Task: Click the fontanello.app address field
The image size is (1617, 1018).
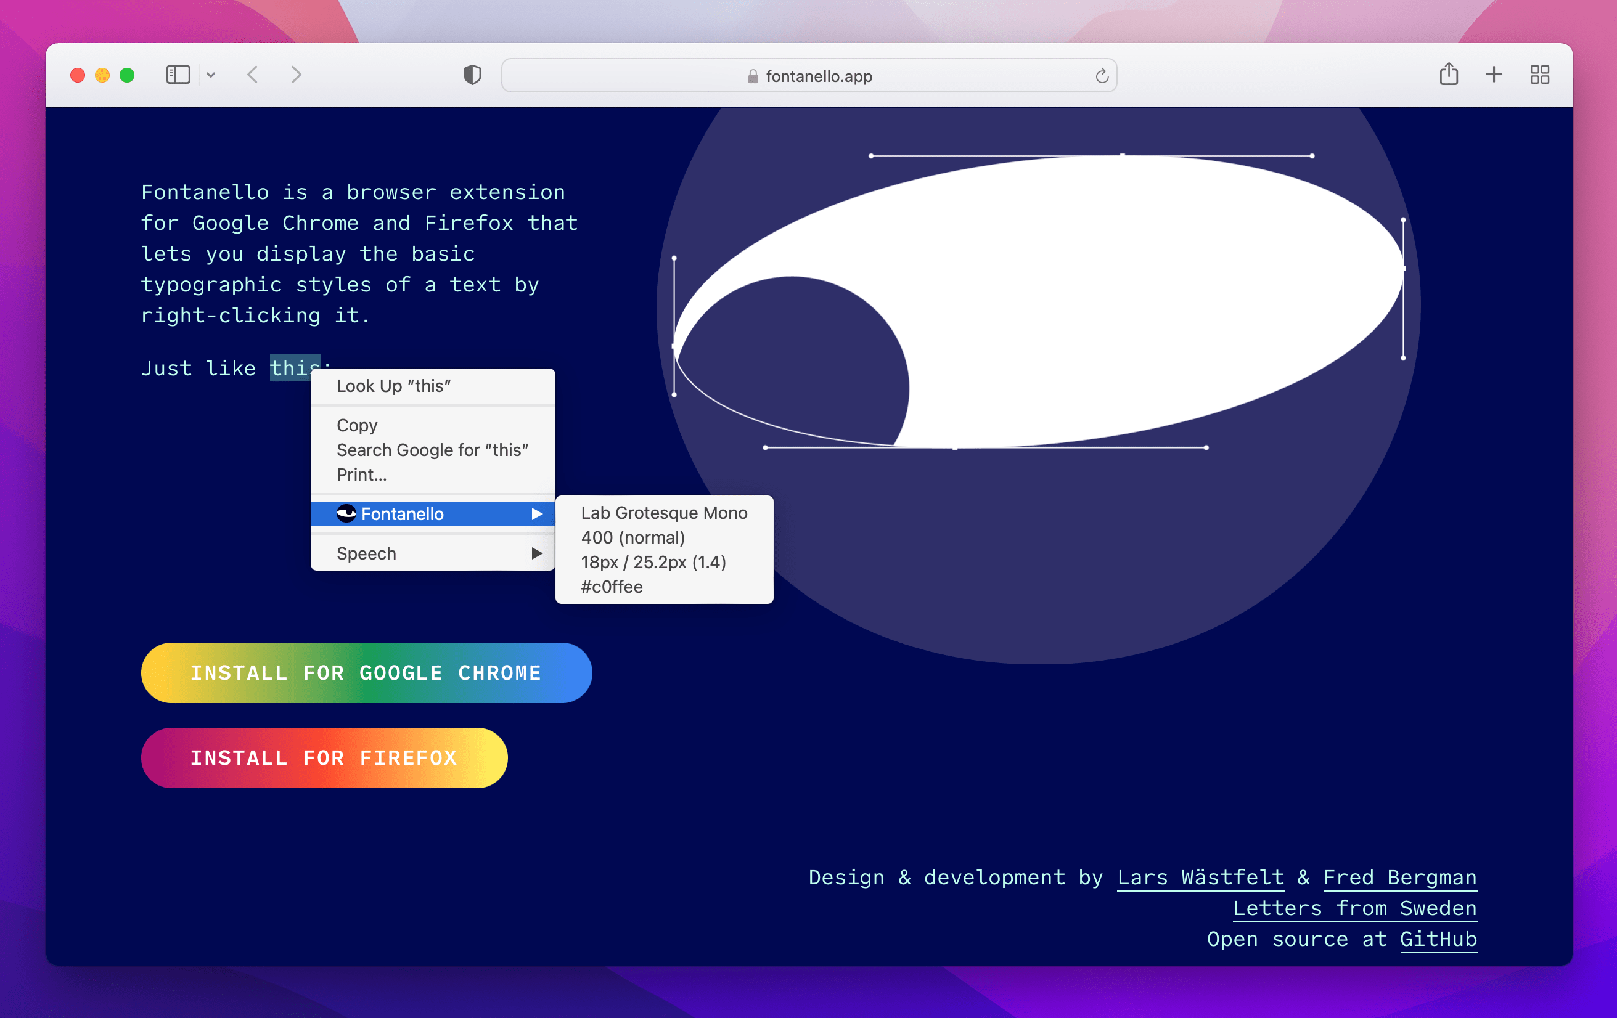Action: pos(809,76)
